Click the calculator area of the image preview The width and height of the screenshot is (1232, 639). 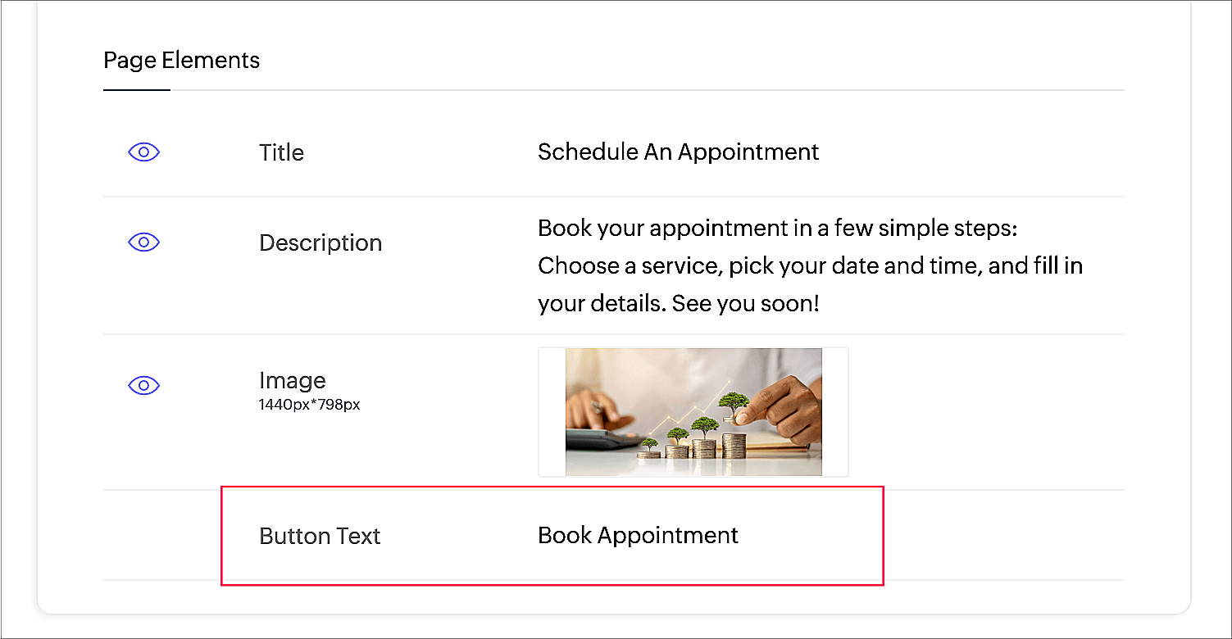[x=598, y=438]
